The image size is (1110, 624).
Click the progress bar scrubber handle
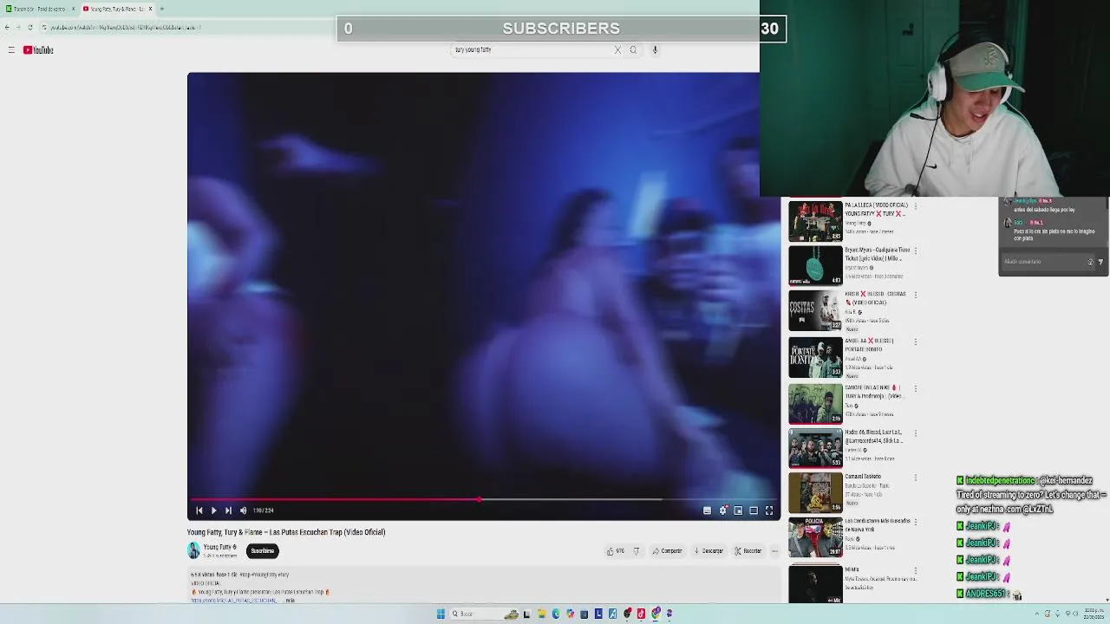pos(480,499)
